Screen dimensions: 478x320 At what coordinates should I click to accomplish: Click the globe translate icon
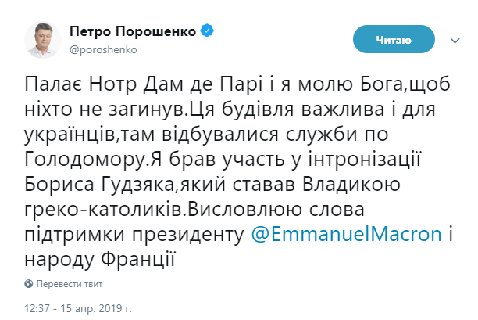coord(29,283)
